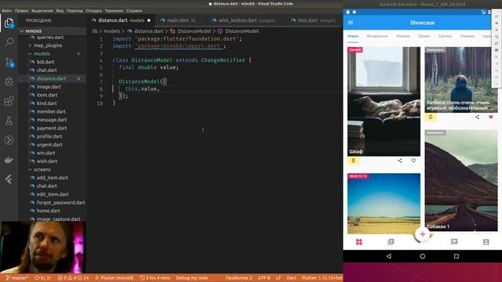Open Правка menu
This screenshot has width=502, height=282.
pyautogui.click(x=21, y=10)
